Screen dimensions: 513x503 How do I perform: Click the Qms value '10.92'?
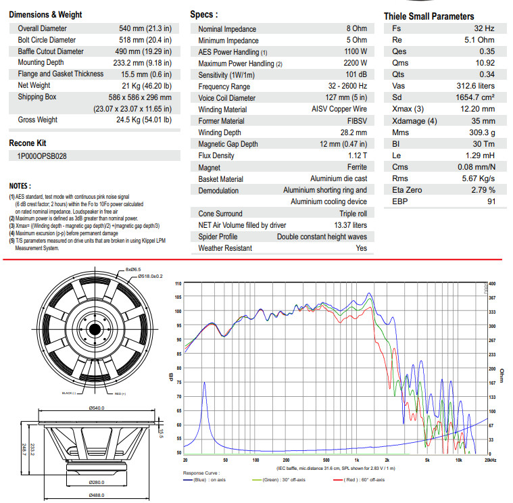click(485, 63)
